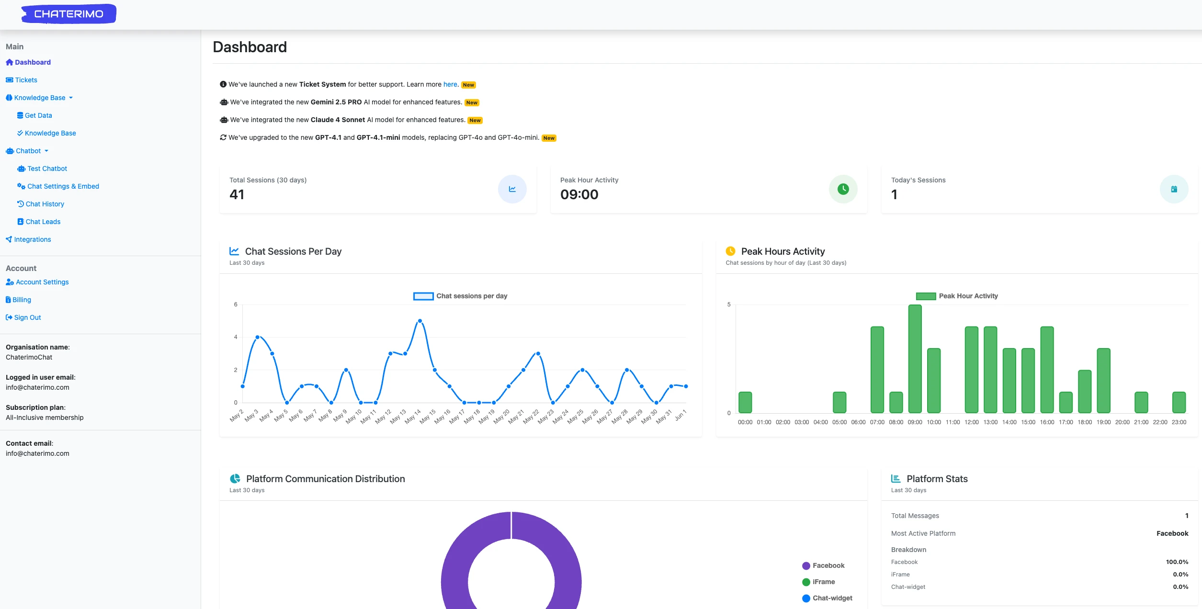Image resolution: width=1202 pixels, height=609 pixels.
Task: Open Tickets in the sidebar
Action: pos(26,80)
